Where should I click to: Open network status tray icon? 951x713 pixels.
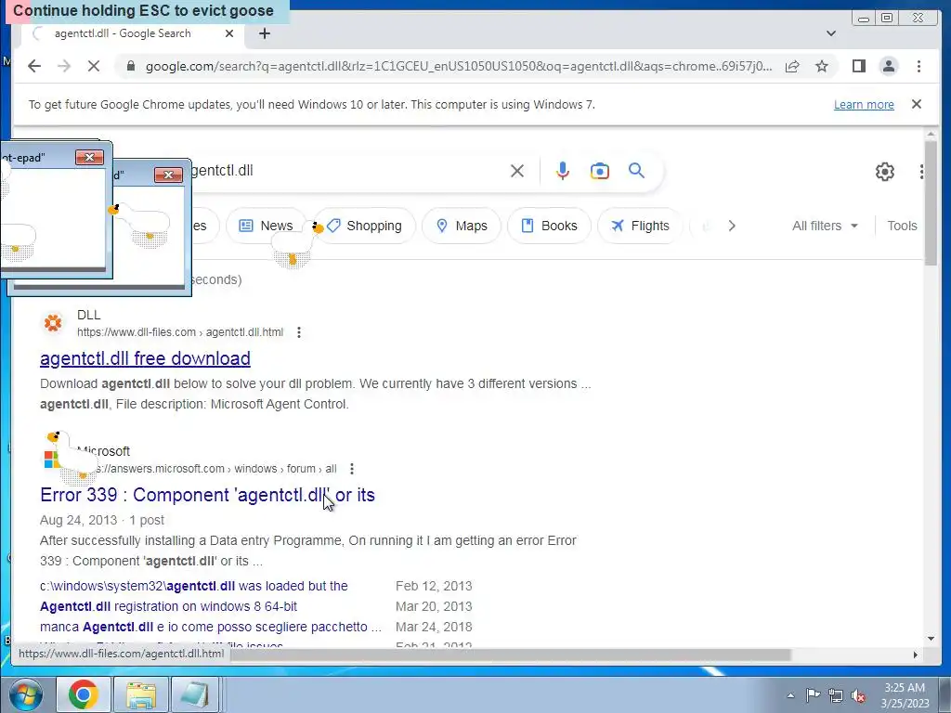pos(836,694)
